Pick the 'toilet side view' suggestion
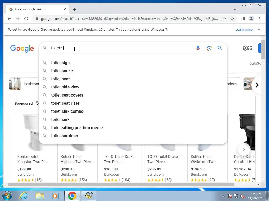The image size is (269, 201). click(x=133, y=87)
